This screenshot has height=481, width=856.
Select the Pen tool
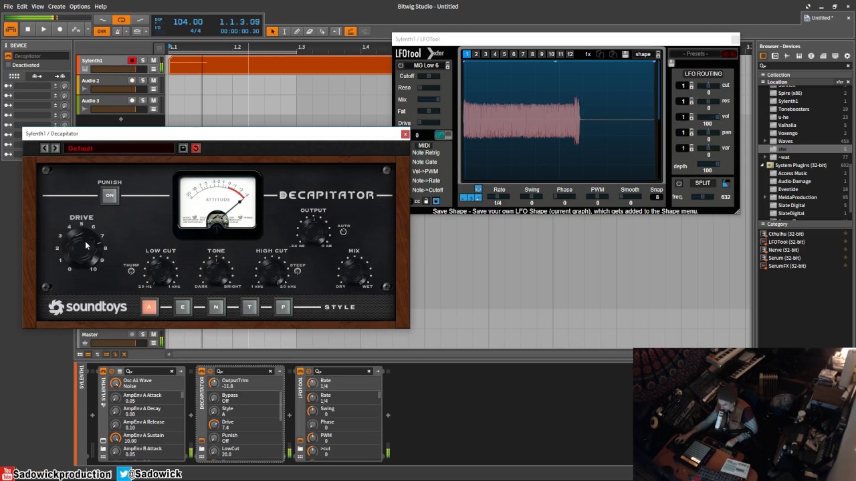tap(297, 31)
